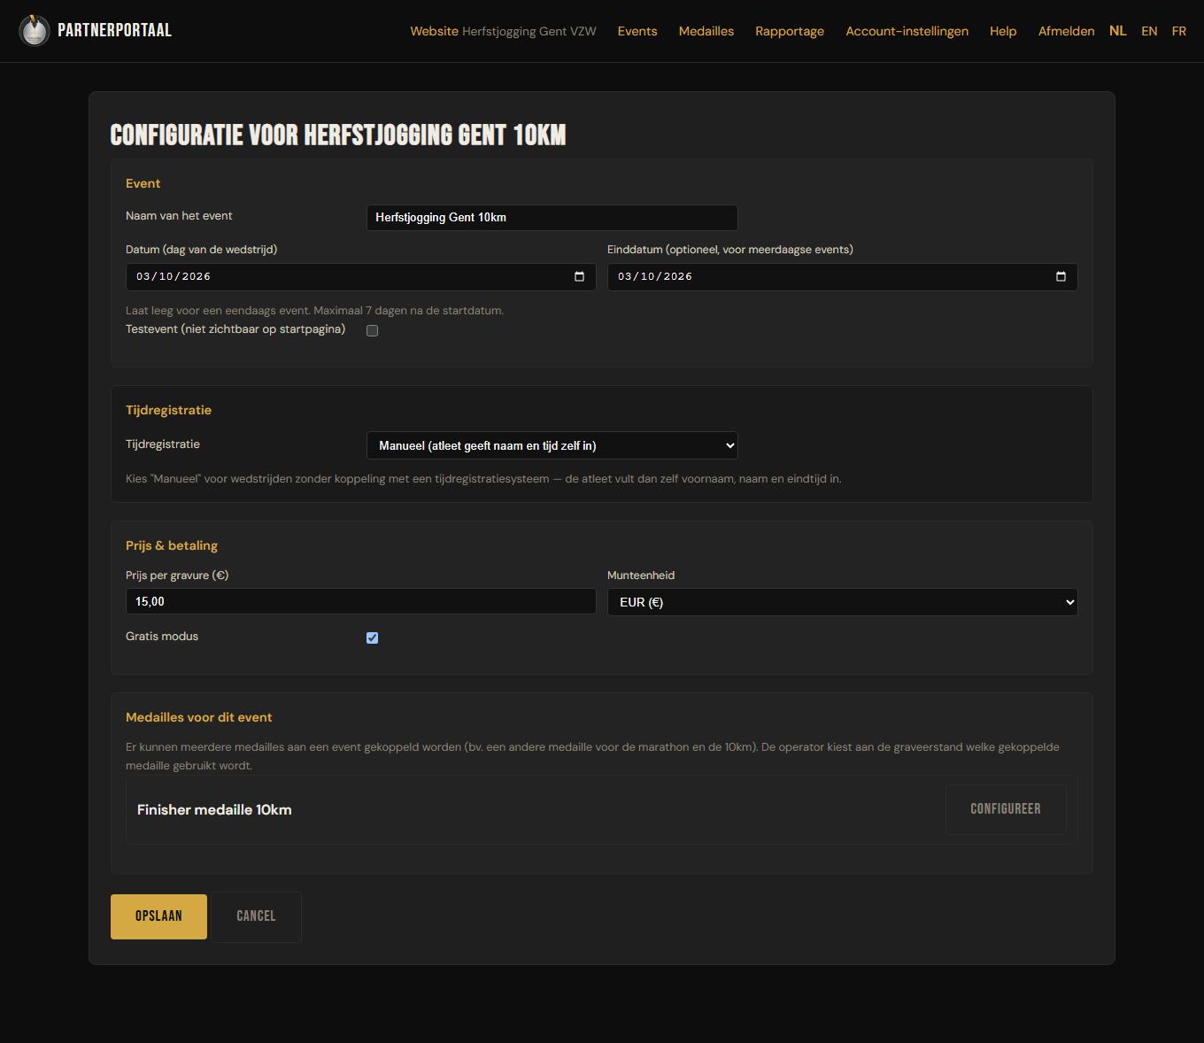Click the 'Laat leeg voor een eendaags event' hint
Viewport: 1204px width, 1043px height.
tap(314, 311)
